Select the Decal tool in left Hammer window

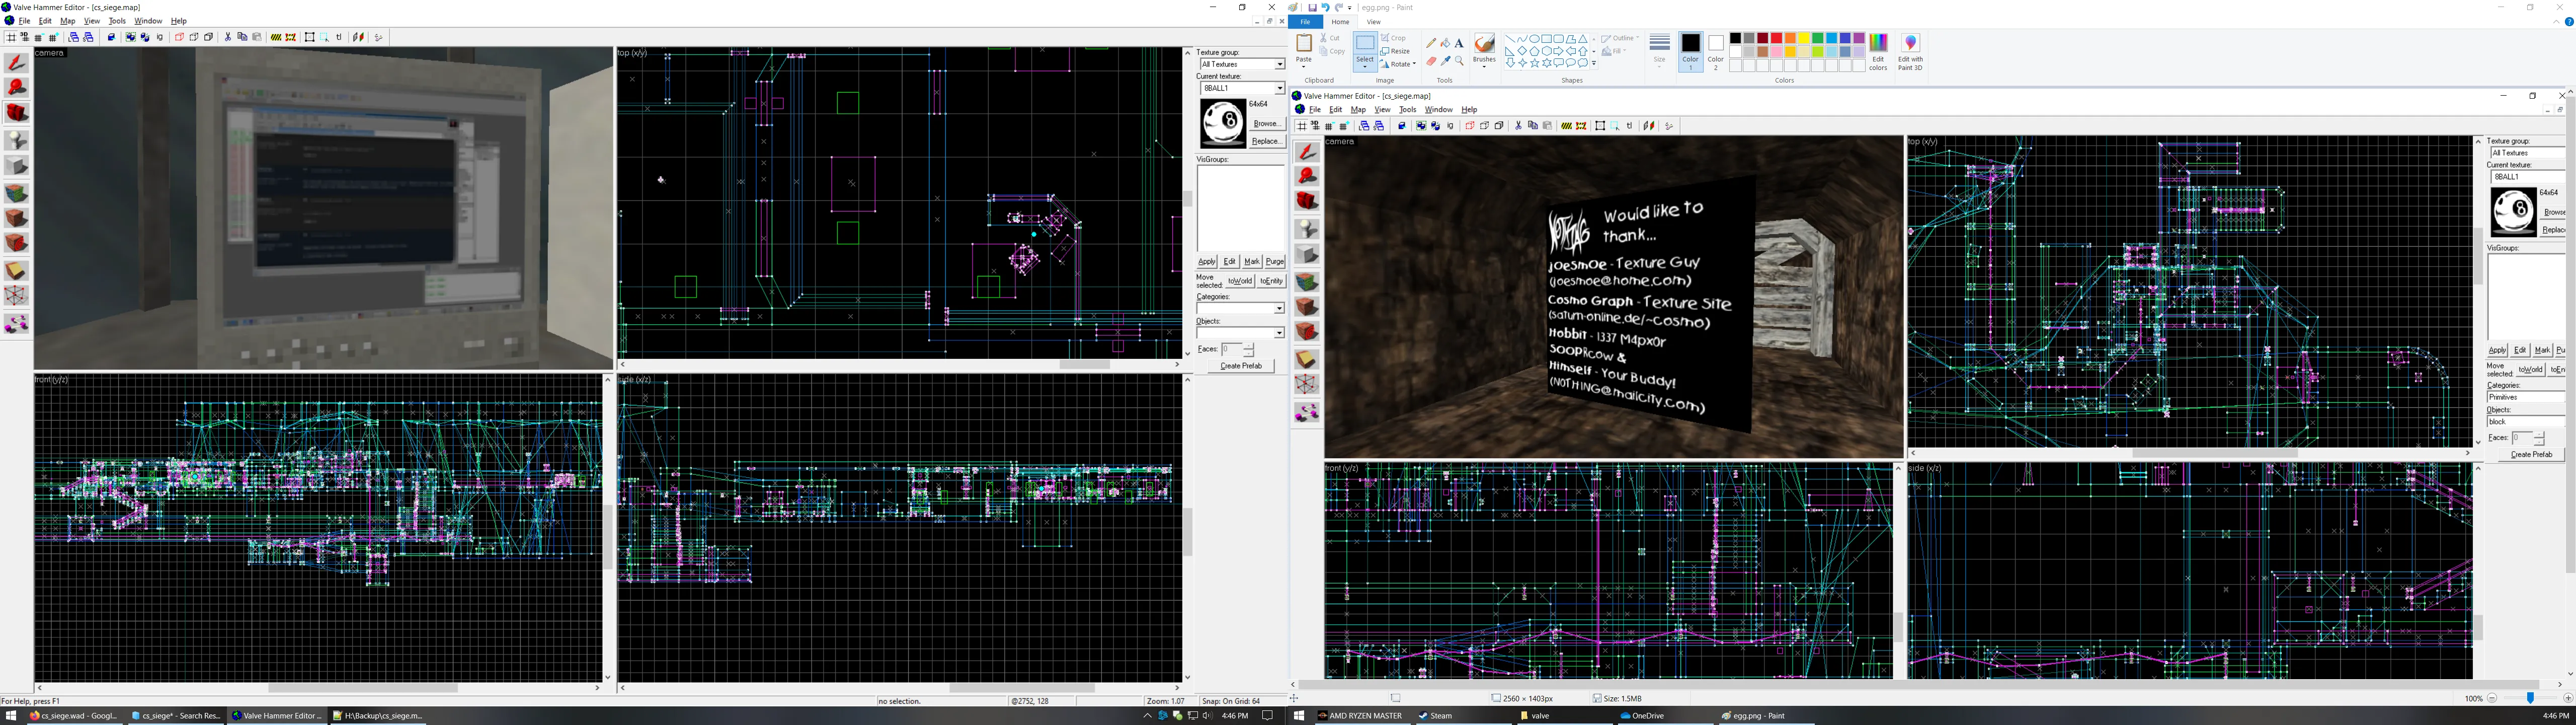(x=17, y=243)
